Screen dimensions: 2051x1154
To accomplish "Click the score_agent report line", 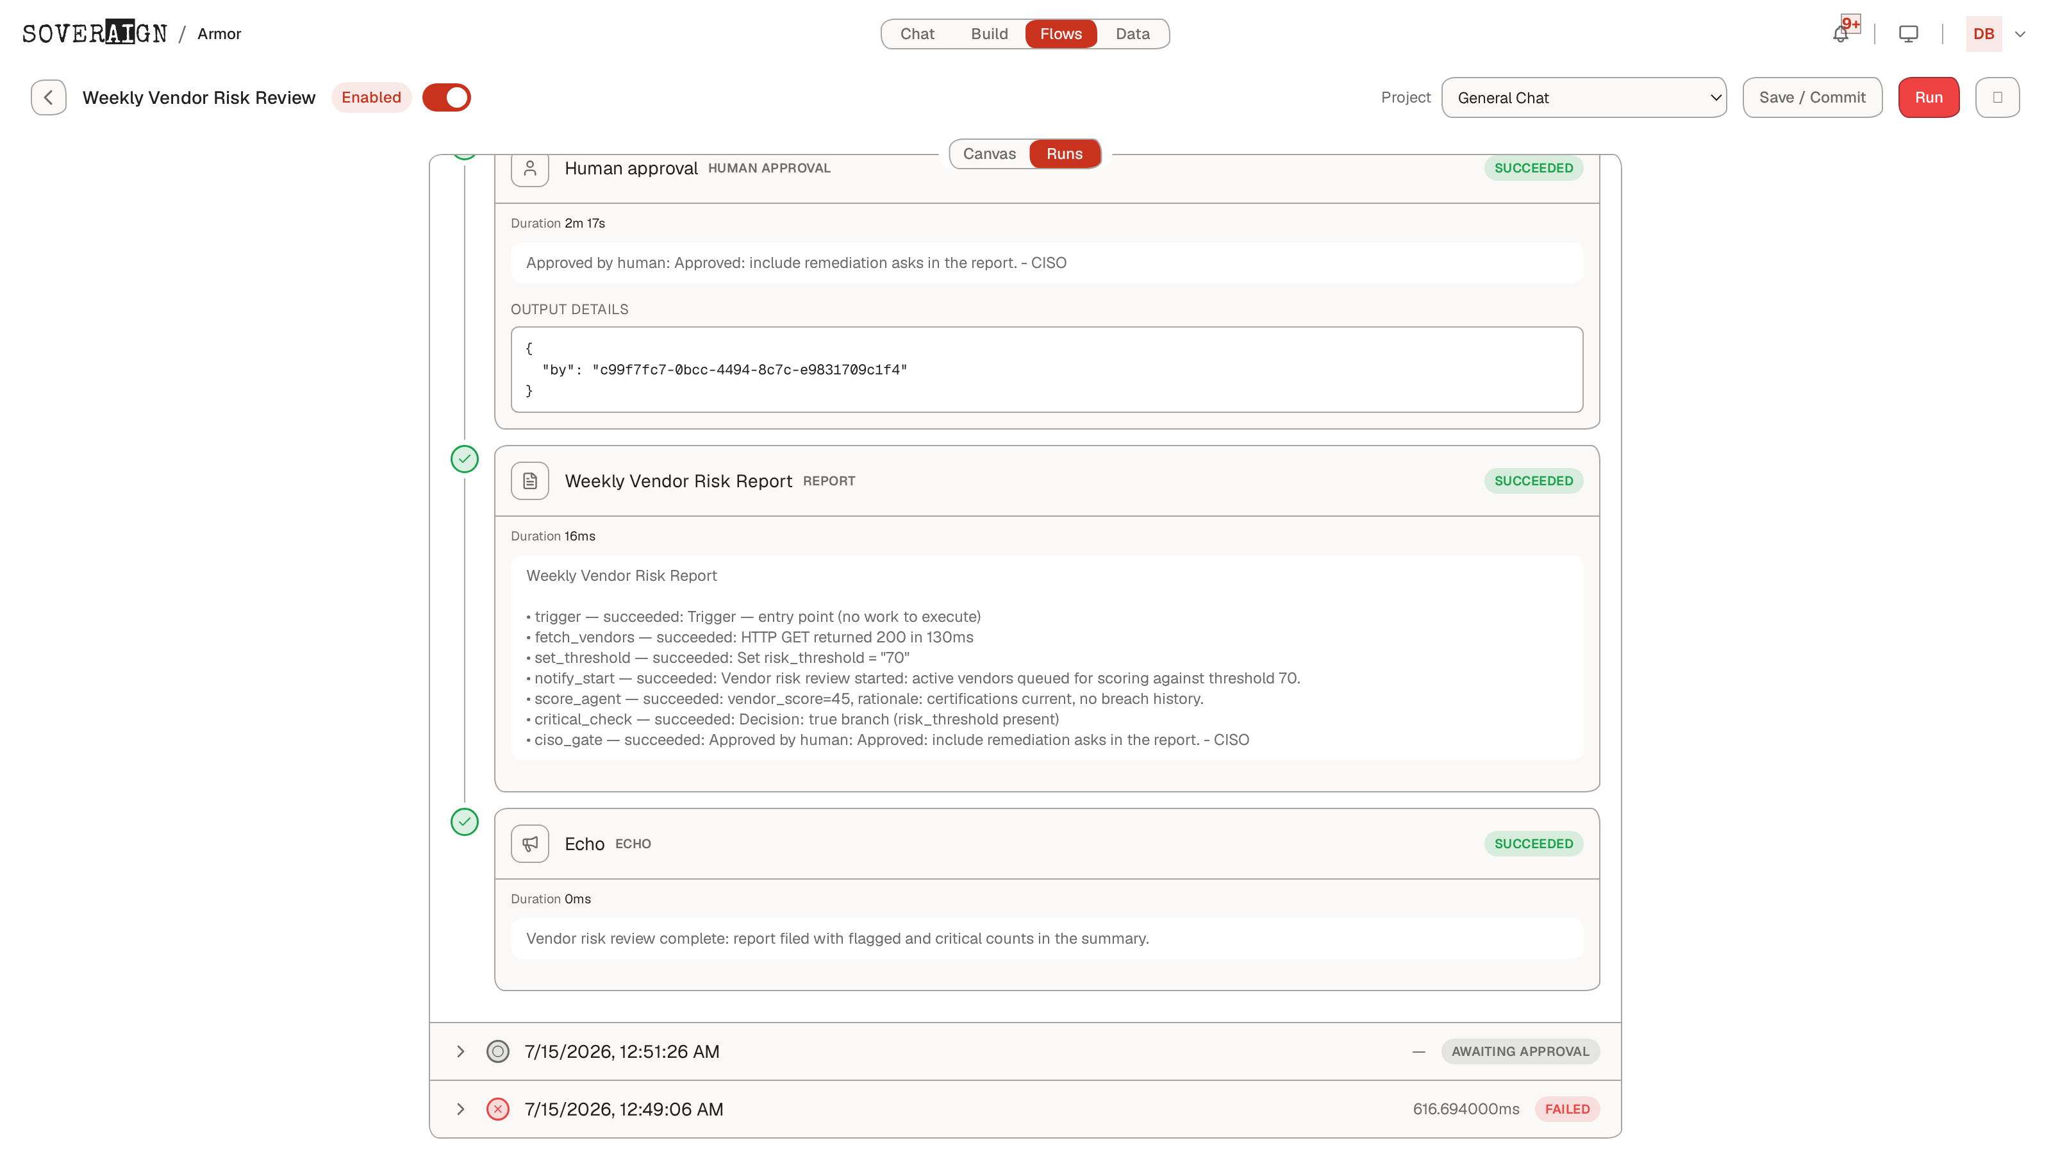I will (x=865, y=698).
